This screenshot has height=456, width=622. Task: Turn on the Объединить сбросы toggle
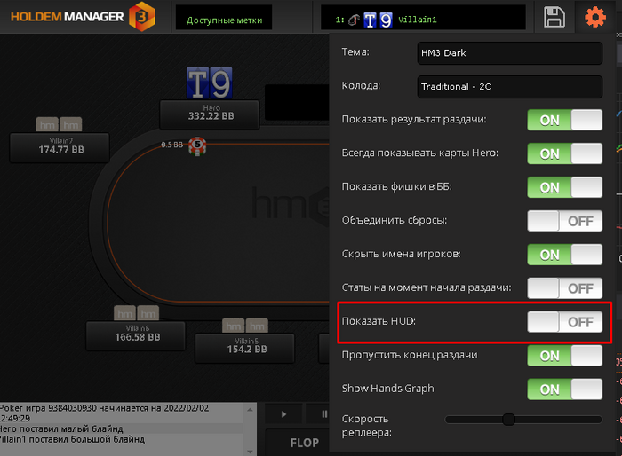564,221
